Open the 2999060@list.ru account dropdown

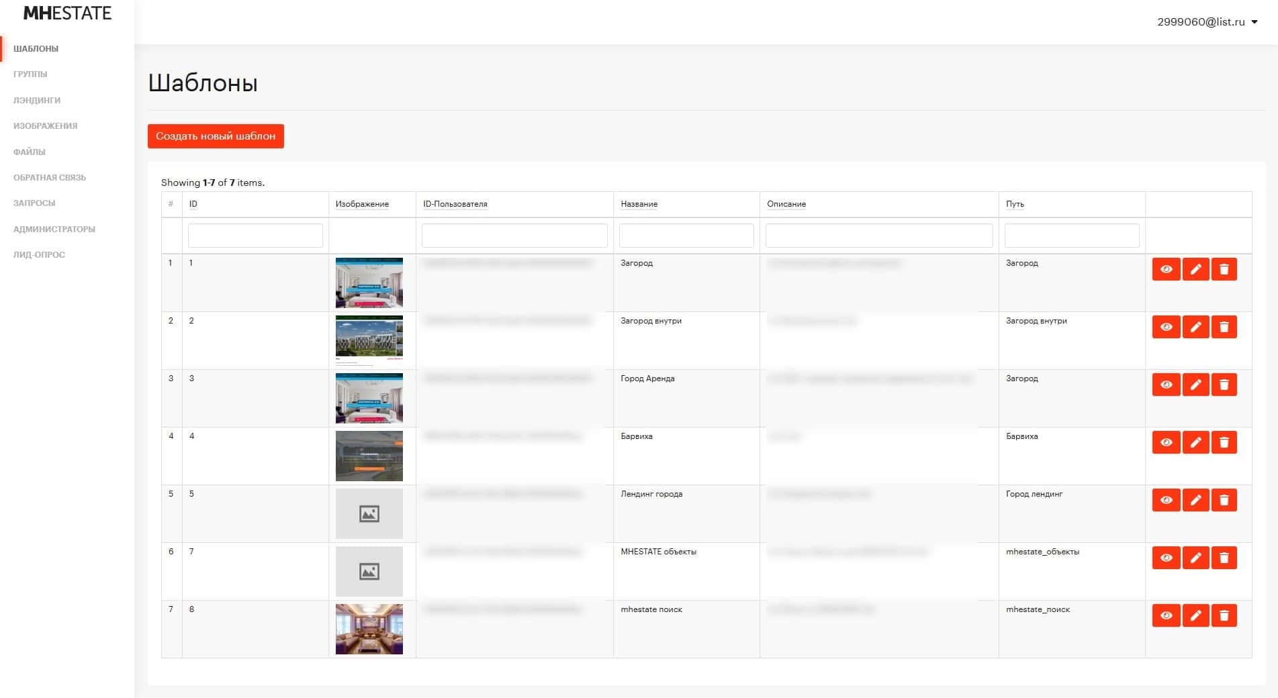[1207, 22]
